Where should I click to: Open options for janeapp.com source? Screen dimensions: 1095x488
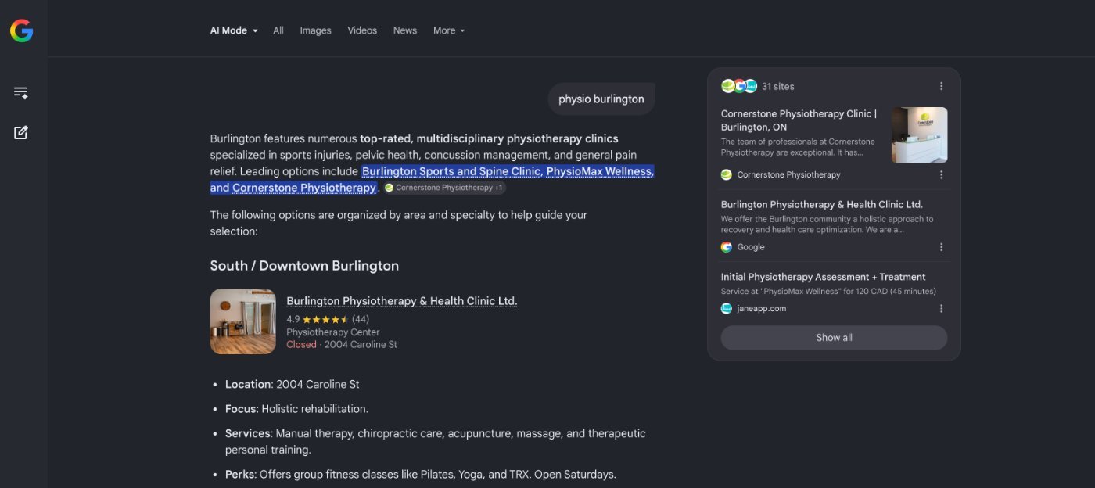pyautogui.click(x=941, y=309)
